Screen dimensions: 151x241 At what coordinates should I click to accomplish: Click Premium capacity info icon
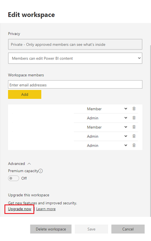(41, 171)
